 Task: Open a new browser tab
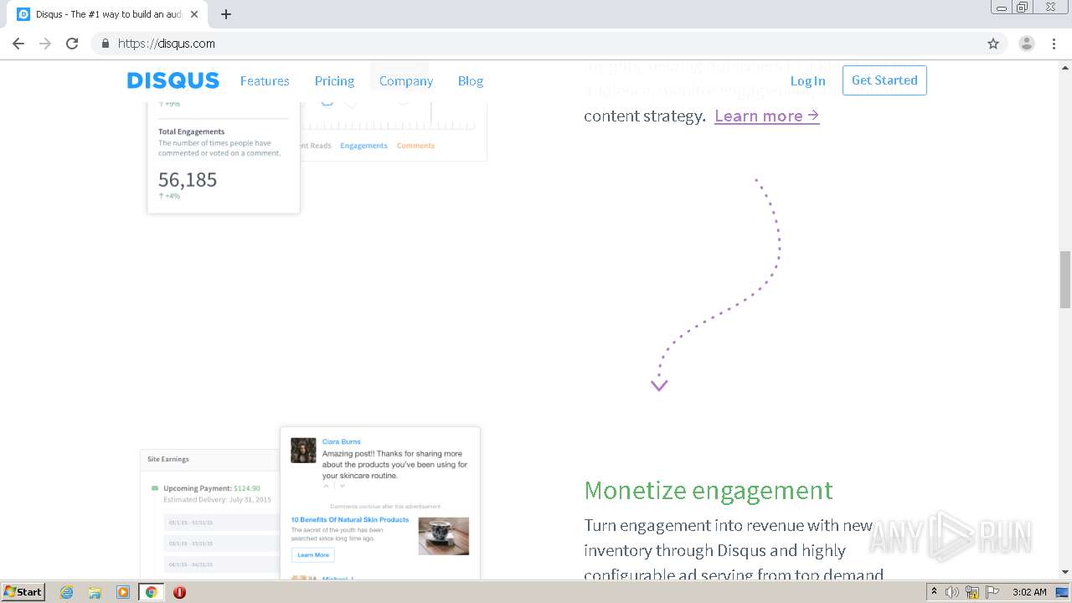click(225, 14)
